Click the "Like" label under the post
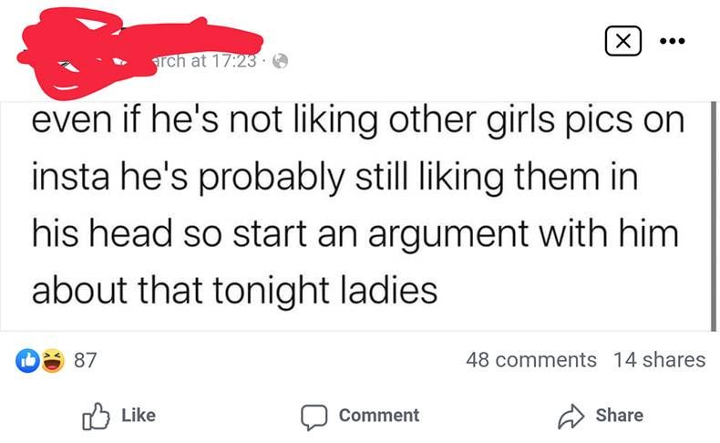This screenshot has width=720, height=443. click(x=138, y=416)
